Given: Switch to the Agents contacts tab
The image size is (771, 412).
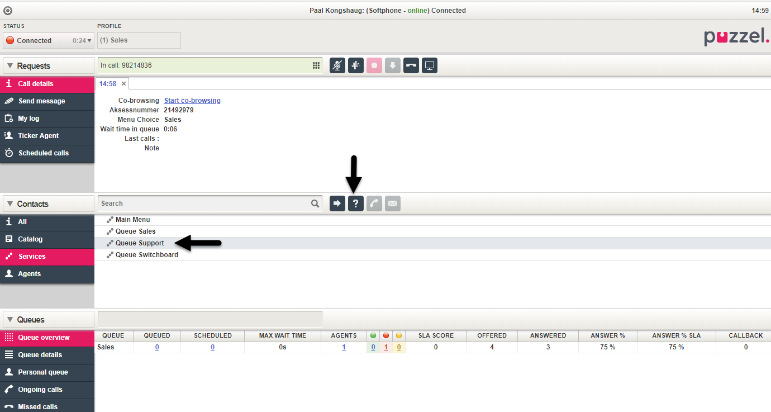Looking at the screenshot, I should [29, 274].
